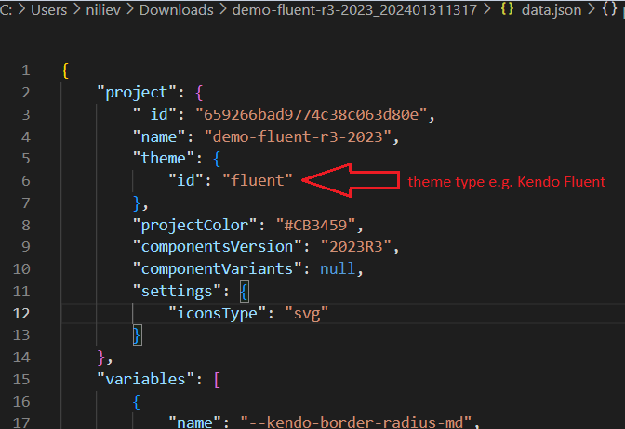Click the "_id" key on line 3
625x429 pixels.
point(154,115)
